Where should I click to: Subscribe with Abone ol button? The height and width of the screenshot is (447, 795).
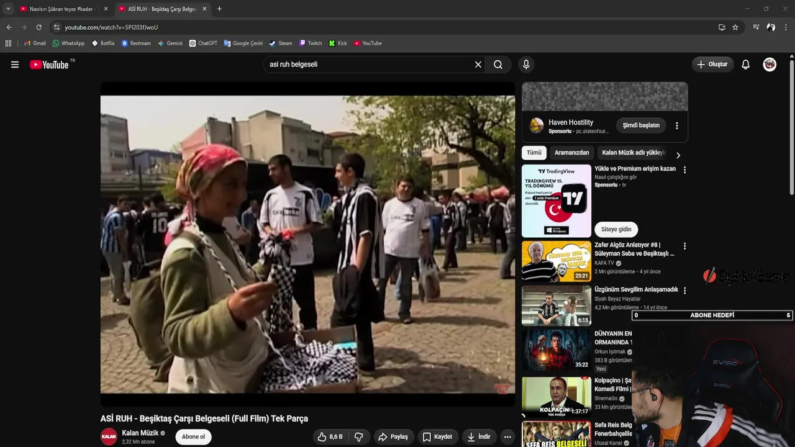tap(193, 436)
